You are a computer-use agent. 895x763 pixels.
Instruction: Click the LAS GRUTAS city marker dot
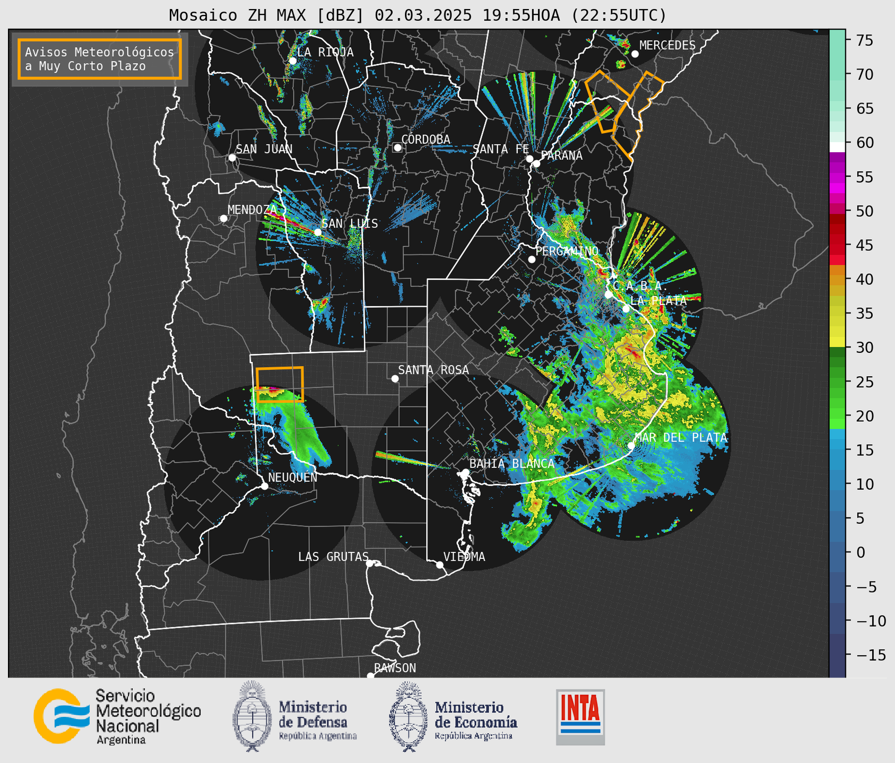coord(370,563)
